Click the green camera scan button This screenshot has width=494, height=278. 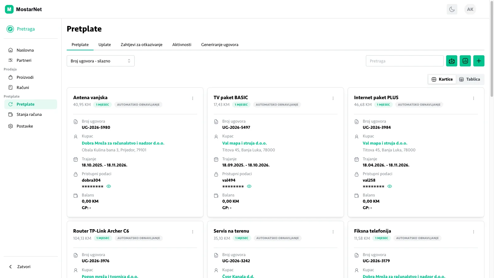[452, 61]
